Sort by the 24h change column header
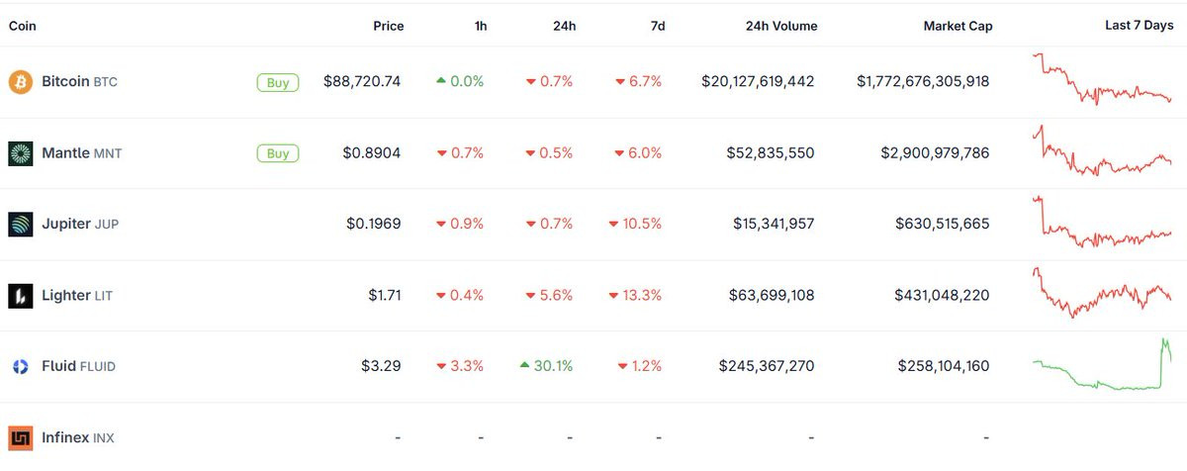This screenshot has width=1187, height=471. pos(565,27)
